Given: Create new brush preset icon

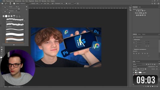Looking at the screenshot, I should (x=26, y=9).
